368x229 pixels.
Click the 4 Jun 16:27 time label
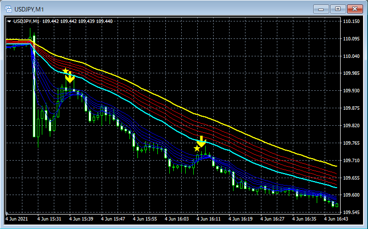pyautogui.click(x=272, y=219)
